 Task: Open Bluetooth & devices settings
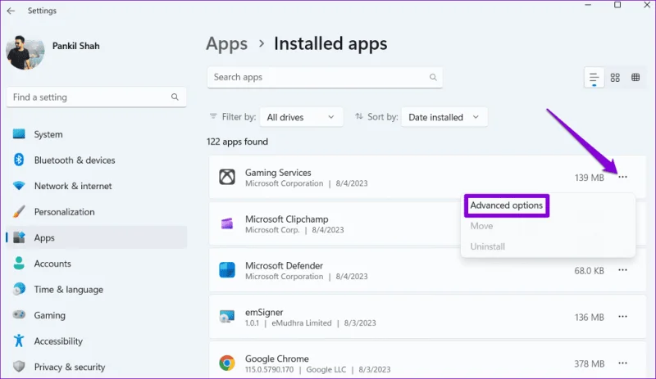(96, 160)
